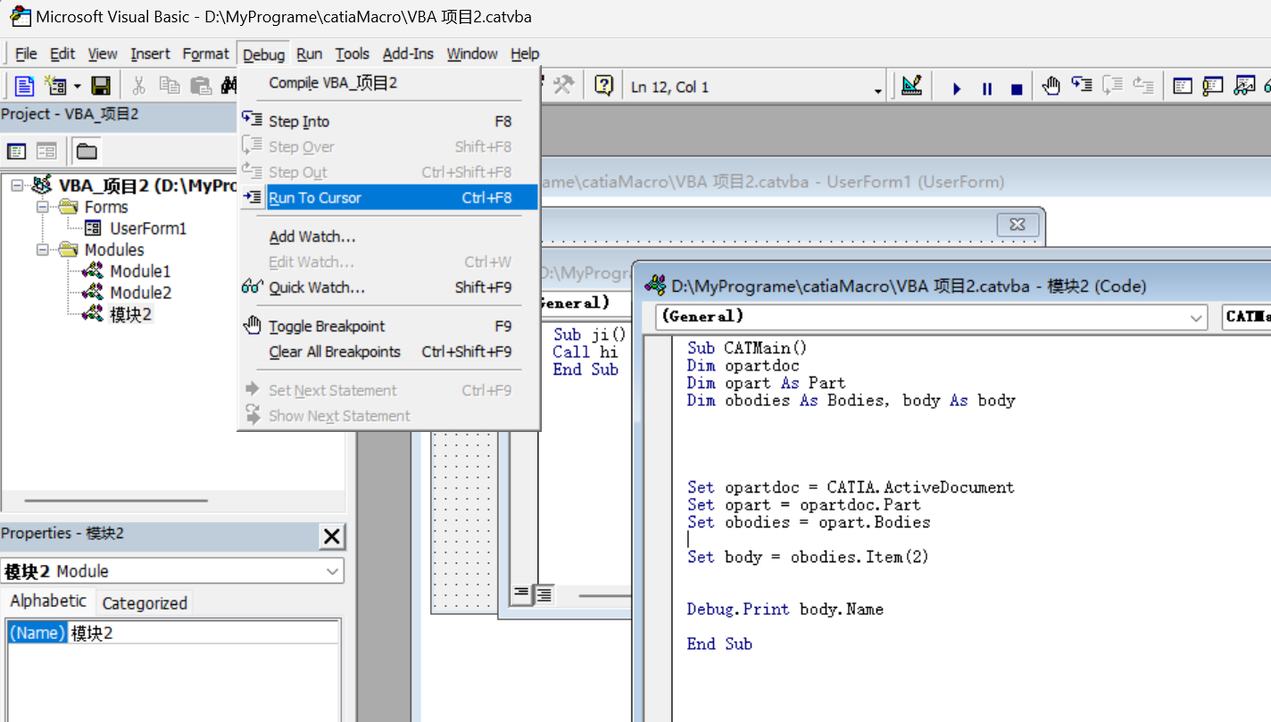Choose Run To Cursor menu item
This screenshot has width=1271, height=722.
[x=388, y=197]
